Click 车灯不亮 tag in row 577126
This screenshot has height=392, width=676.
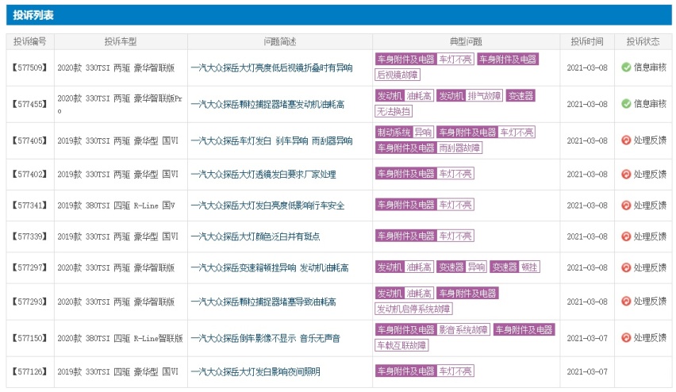click(x=455, y=371)
